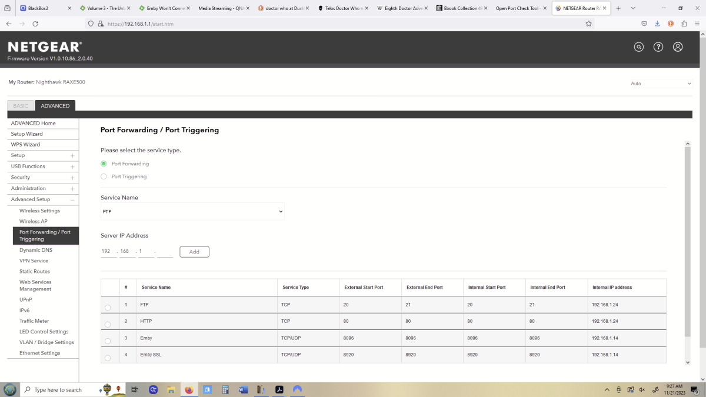The height and width of the screenshot is (397, 706).
Task: Open the Windows Start button
Action: click(10, 389)
